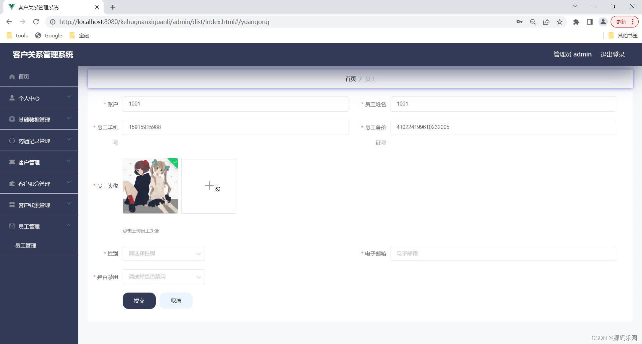Screen dimensions: 642x344
Task: Select the 首页 home icon in sidebar
Action: pos(12,76)
